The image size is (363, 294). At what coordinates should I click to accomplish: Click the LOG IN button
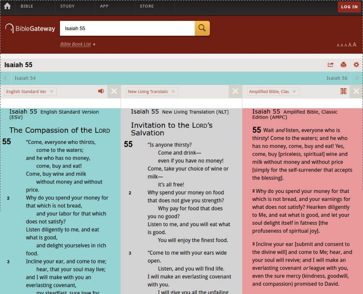[349, 7]
